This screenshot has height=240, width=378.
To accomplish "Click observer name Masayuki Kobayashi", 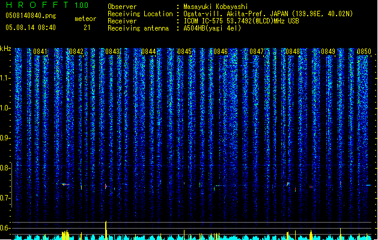I will [x=216, y=7].
